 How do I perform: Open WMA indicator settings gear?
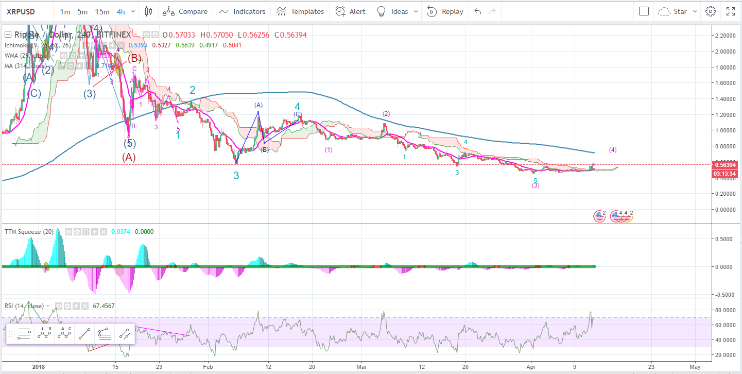(x=73, y=56)
